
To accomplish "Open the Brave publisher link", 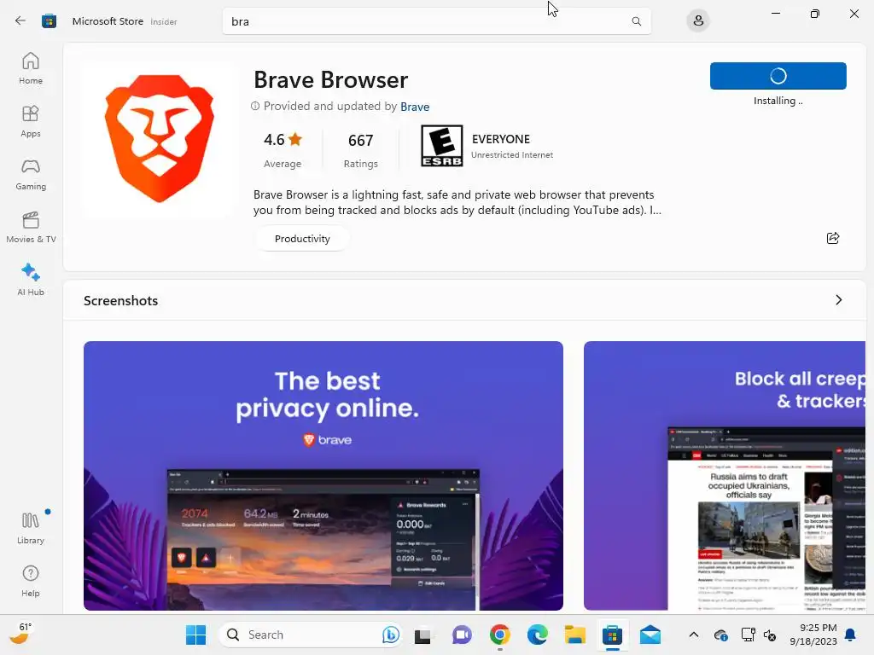I will point(415,107).
